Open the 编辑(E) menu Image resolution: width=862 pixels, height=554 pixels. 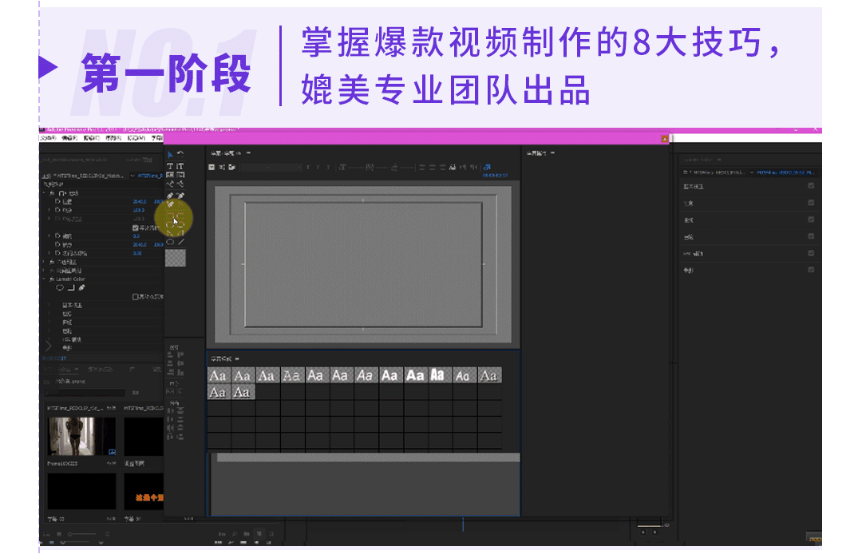pyautogui.click(x=69, y=138)
